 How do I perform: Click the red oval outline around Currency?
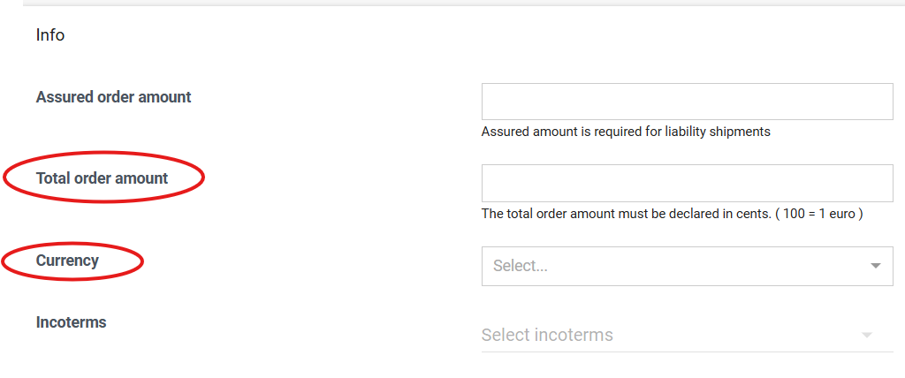click(x=141, y=261)
